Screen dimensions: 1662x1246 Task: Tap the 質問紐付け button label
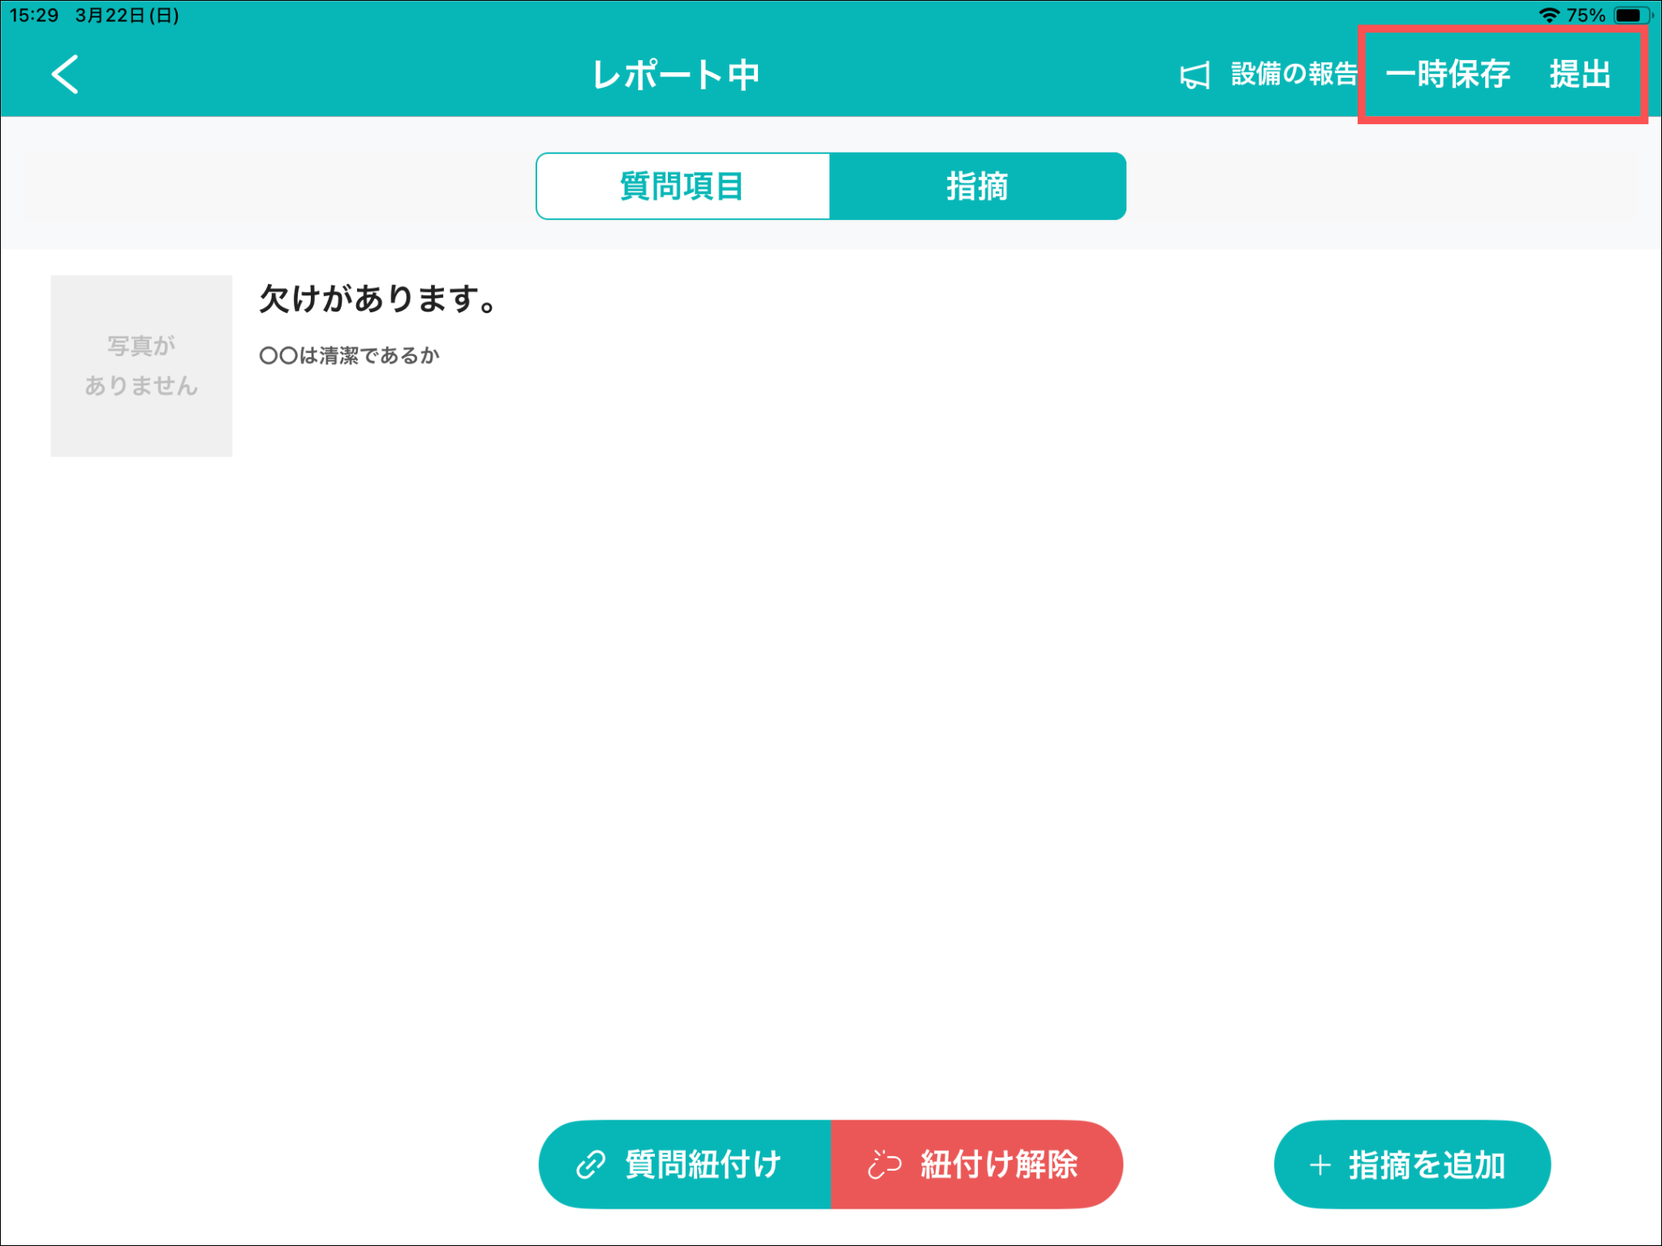[x=703, y=1164]
